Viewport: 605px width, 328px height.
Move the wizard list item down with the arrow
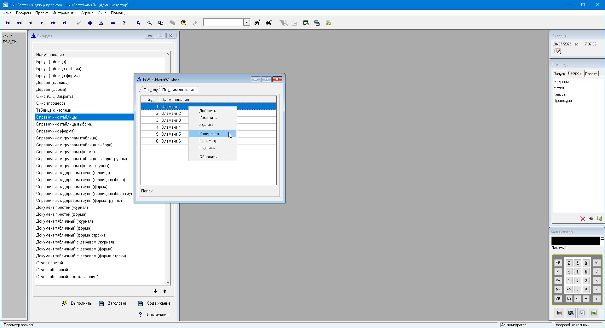click(155, 291)
